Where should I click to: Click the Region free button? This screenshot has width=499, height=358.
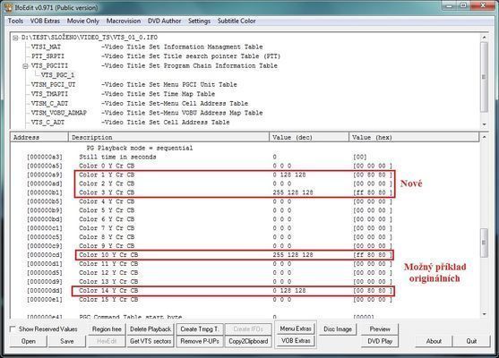tap(107, 329)
